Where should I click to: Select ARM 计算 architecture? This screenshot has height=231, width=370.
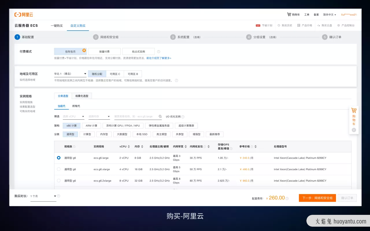[x=92, y=126]
